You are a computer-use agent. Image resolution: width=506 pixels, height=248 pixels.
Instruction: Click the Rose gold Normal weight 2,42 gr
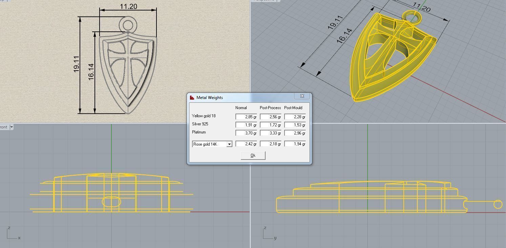(x=246, y=144)
